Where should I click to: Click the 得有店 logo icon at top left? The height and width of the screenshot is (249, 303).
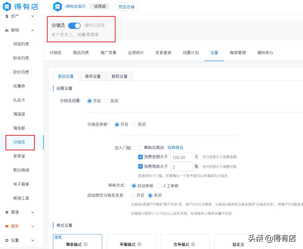[x=7, y=6]
